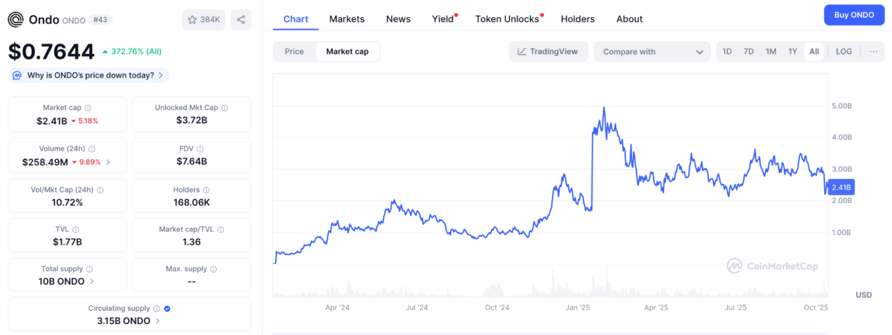Click the Market cap info icon
Screen dimensions: 892x335
pos(88,108)
